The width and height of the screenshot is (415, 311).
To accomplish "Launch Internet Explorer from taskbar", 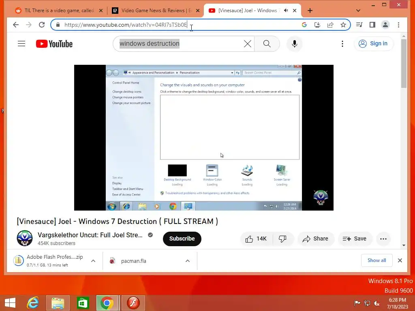I will coord(33,303).
